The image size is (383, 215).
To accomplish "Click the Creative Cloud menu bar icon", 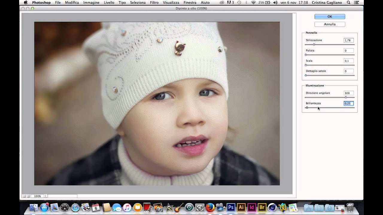I will pyautogui.click(x=222, y=3).
